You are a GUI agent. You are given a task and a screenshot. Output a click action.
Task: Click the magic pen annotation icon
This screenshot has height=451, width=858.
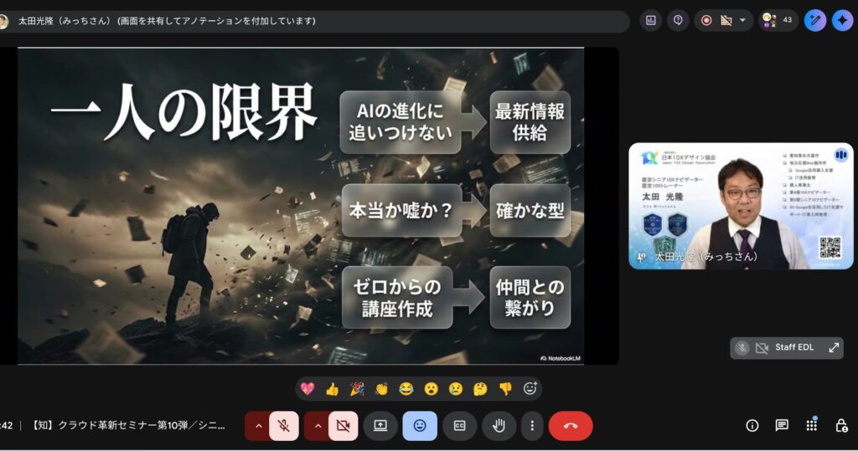point(814,20)
